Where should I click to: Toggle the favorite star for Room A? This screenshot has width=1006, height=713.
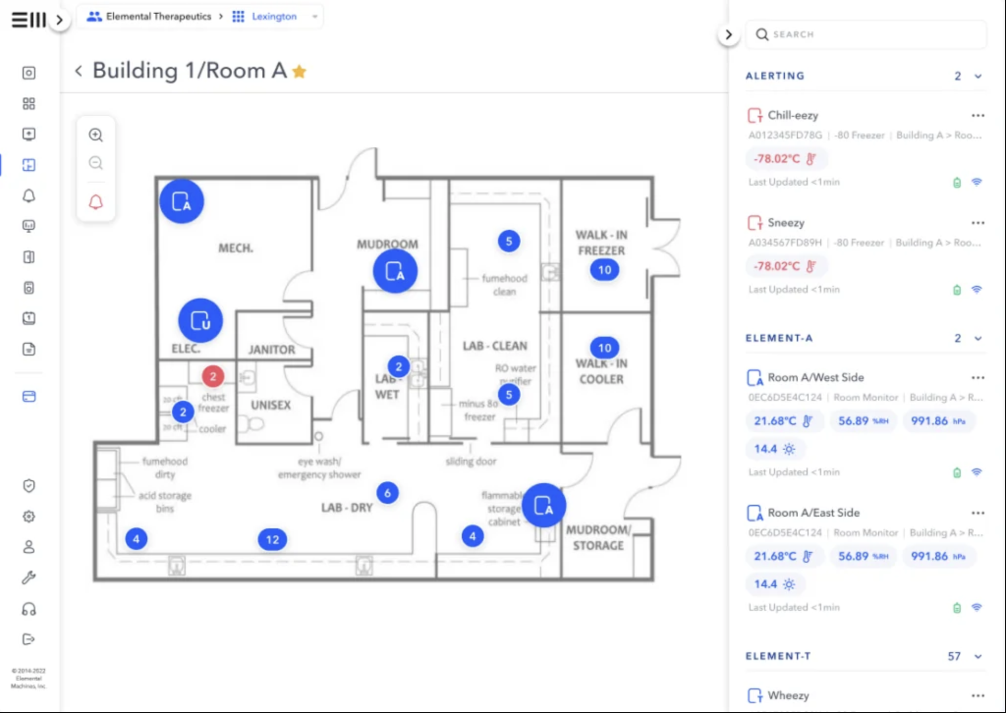click(299, 72)
